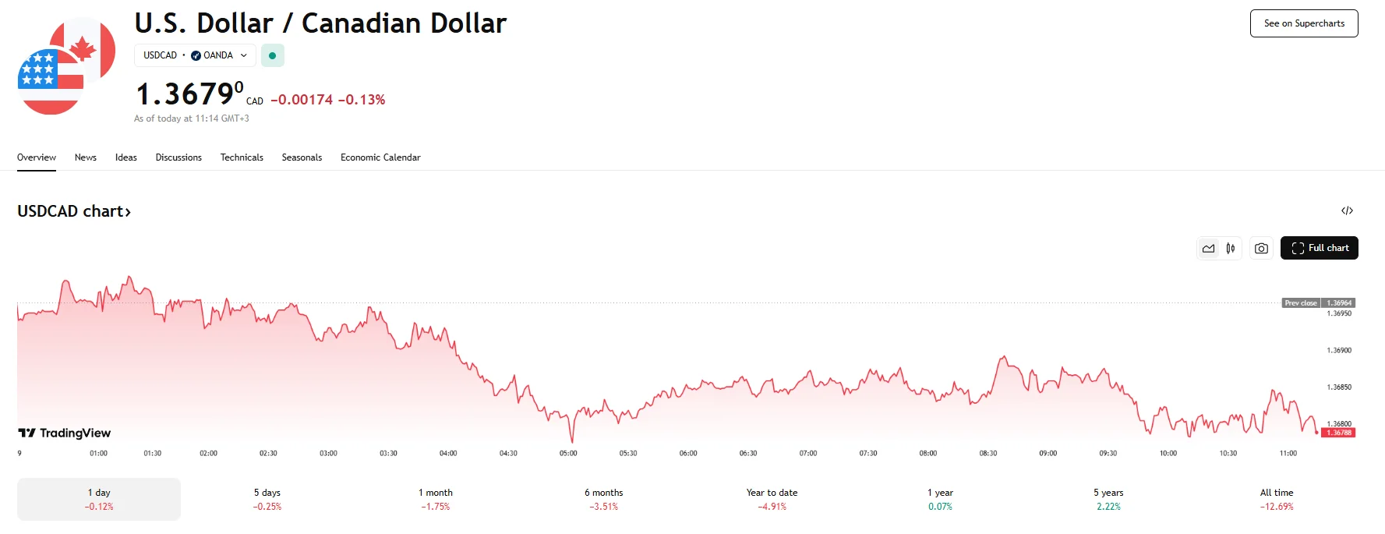The image size is (1385, 534).
Task: Select the 5 days time range
Action: [x=267, y=499]
